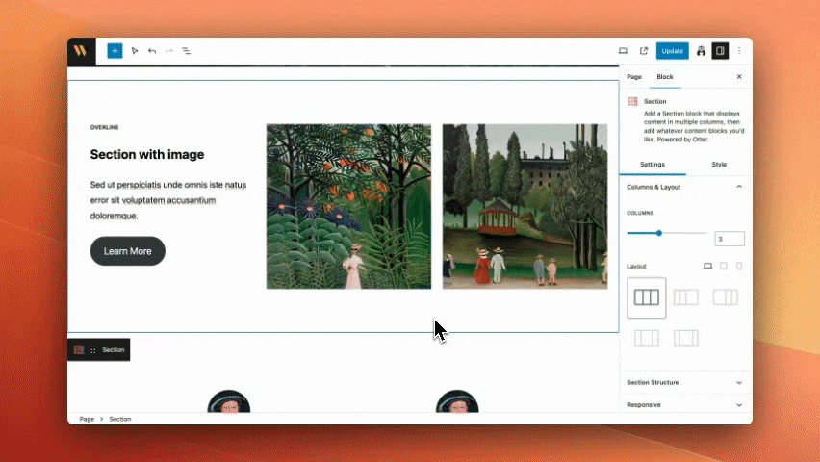Switch to the Style tab

[x=719, y=165]
